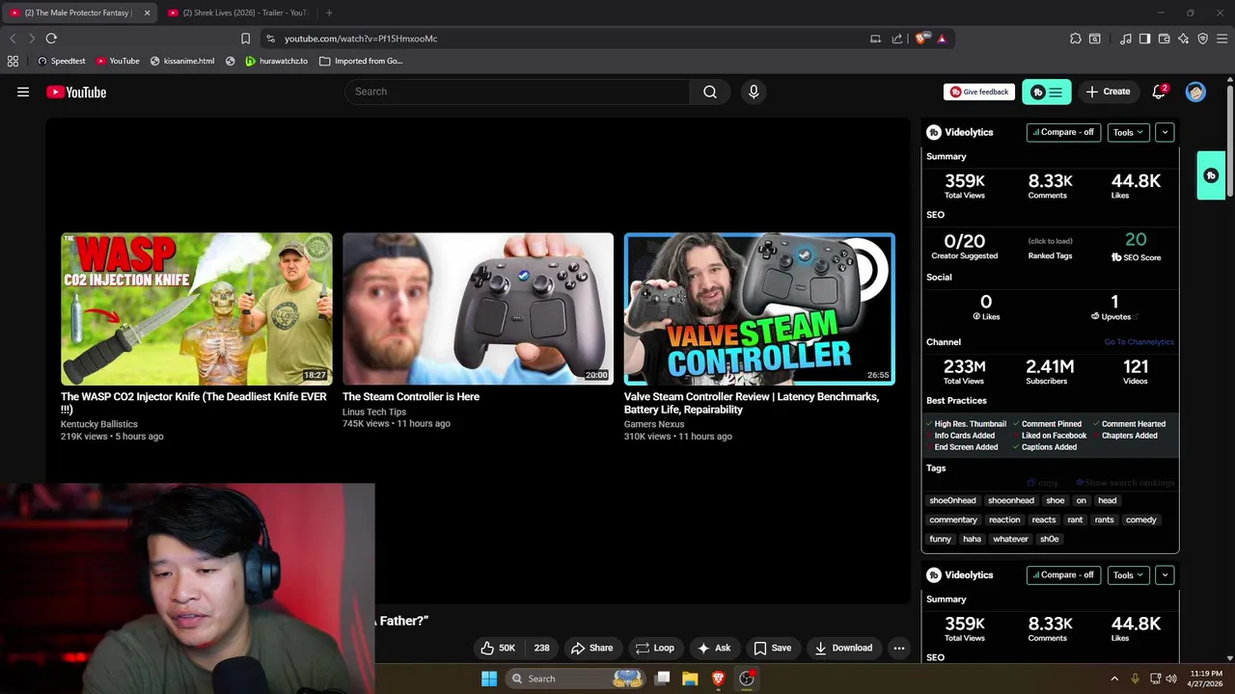
Task: Open kissanime.html bookmark
Action: click(182, 61)
